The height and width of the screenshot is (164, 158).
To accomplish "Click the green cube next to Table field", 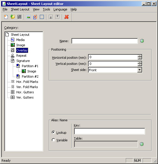I will click(142, 144).
